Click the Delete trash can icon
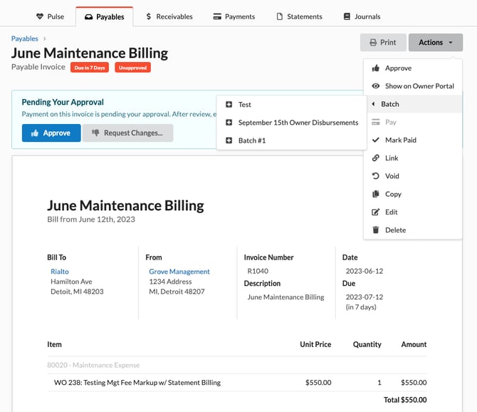 pyautogui.click(x=376, y=230)
